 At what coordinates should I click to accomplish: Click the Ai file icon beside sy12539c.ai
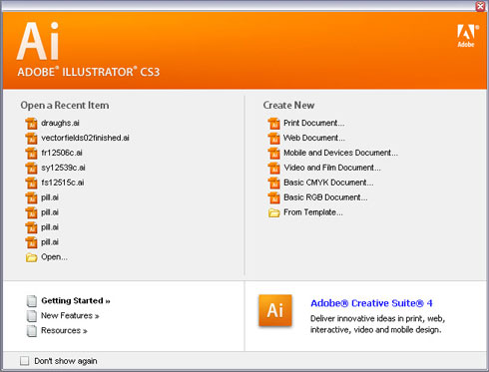coord(31,169)
